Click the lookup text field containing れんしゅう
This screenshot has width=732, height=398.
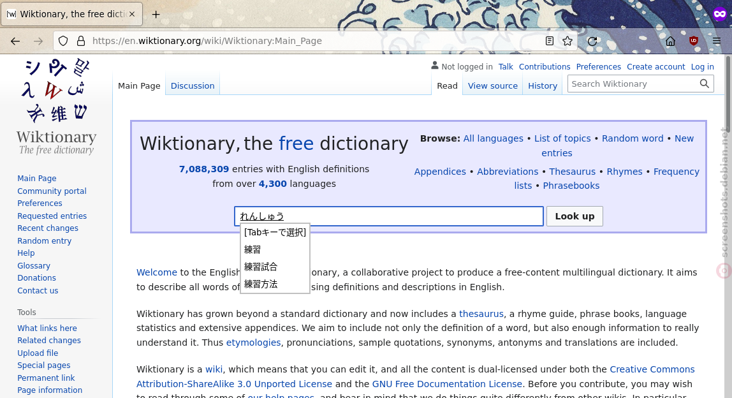coord(389,216)
